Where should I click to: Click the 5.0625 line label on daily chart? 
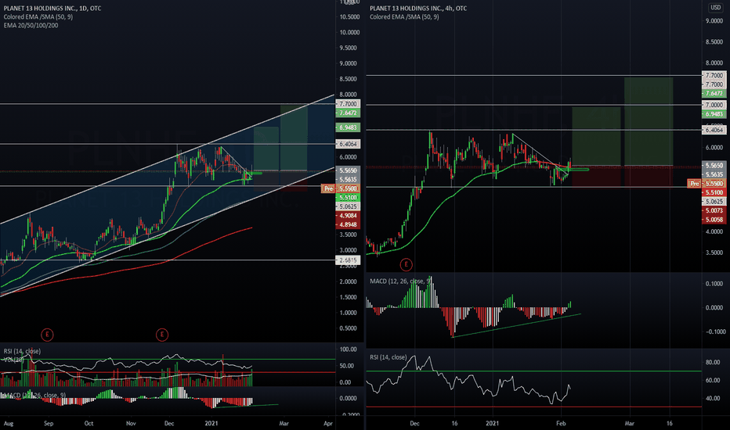[348, 206]
